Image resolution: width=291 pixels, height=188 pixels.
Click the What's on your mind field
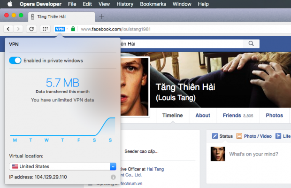[x=258, y=154]
